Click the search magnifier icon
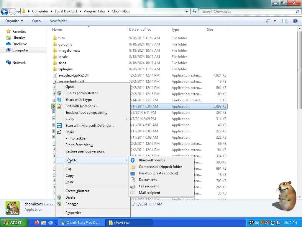 click(x=297, y=12)
